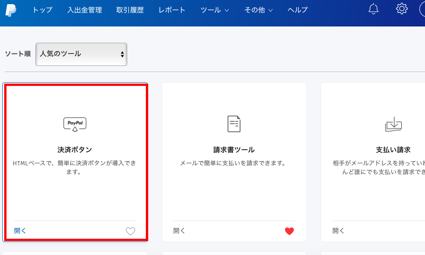This screenshot has width=425, height=255.
Task: Unfavorite 請求書ツール using the red heart
Action: tap(289, 231)
